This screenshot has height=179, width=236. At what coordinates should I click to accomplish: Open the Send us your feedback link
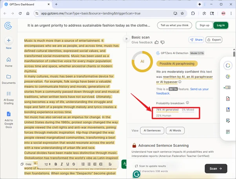[182, 91]
